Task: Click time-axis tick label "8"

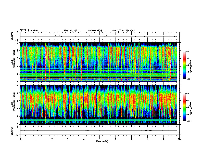Action: pos(147,139)
